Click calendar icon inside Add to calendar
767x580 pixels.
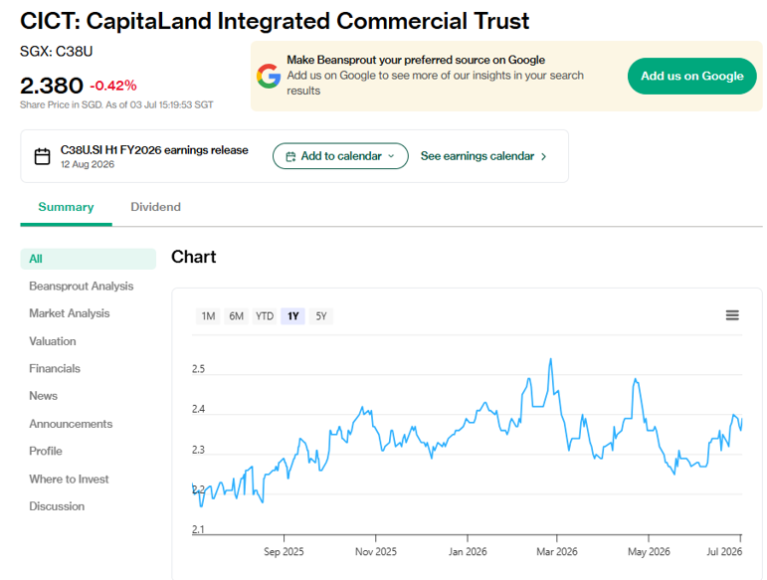tap(290, 156)
